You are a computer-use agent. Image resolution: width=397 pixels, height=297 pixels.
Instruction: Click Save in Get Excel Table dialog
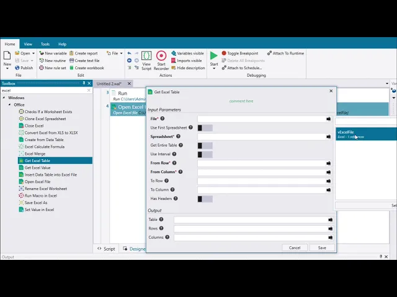click(x=322, y=247)
